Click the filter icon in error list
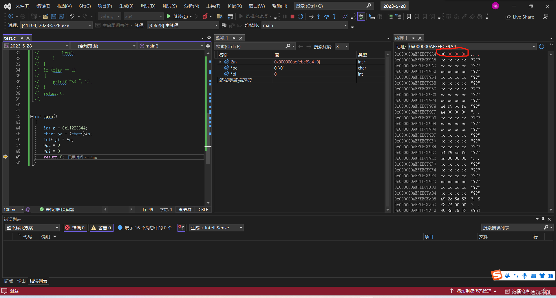556x298 pixels. [181, 228]
